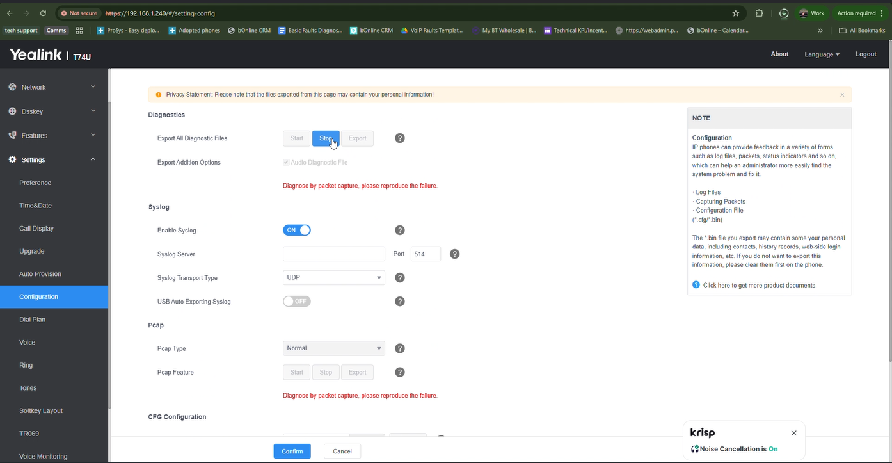Show help for Syslog Transport Type
This screenshot has height=463, width=892.
[400, 278]
